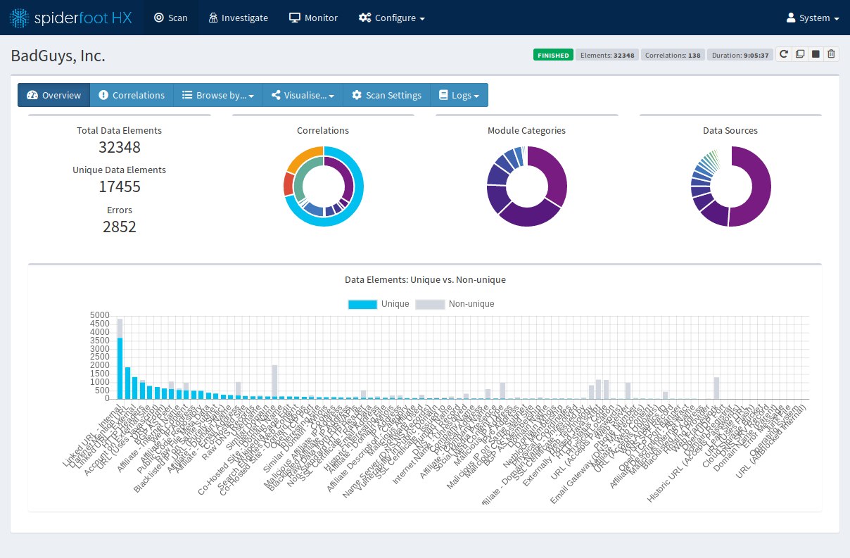Viewport: 850px width, 558px height.
Task: Open Scan Settings tab
Action: 386,95
